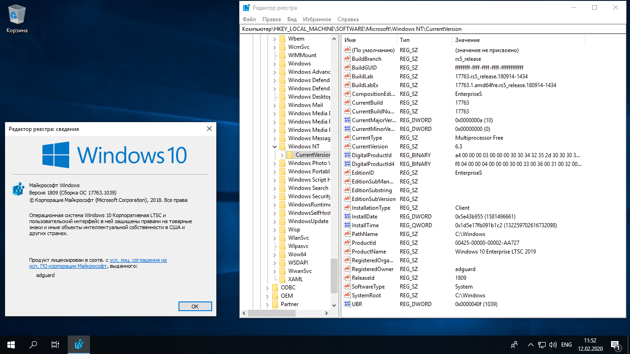The width and height of the screenshot is (630, 354).
Task: Open the Избранное menu
Action: [317, 19]
